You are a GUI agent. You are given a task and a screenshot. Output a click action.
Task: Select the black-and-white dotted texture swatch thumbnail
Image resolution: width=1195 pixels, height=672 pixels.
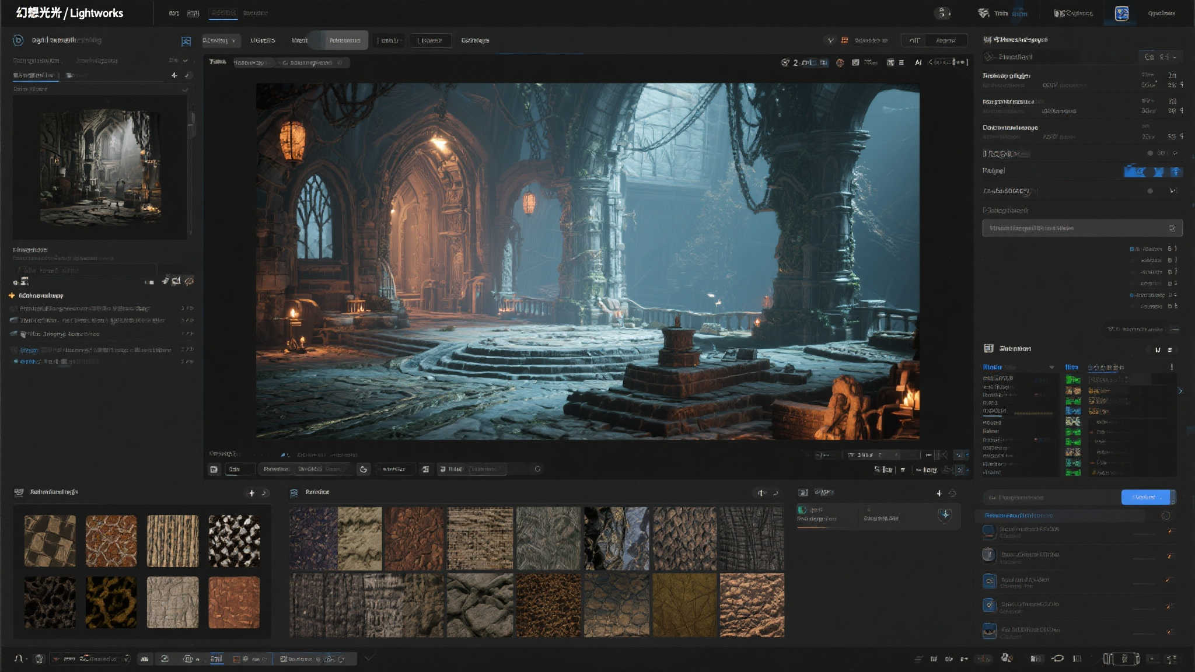[x=234, y=541]
